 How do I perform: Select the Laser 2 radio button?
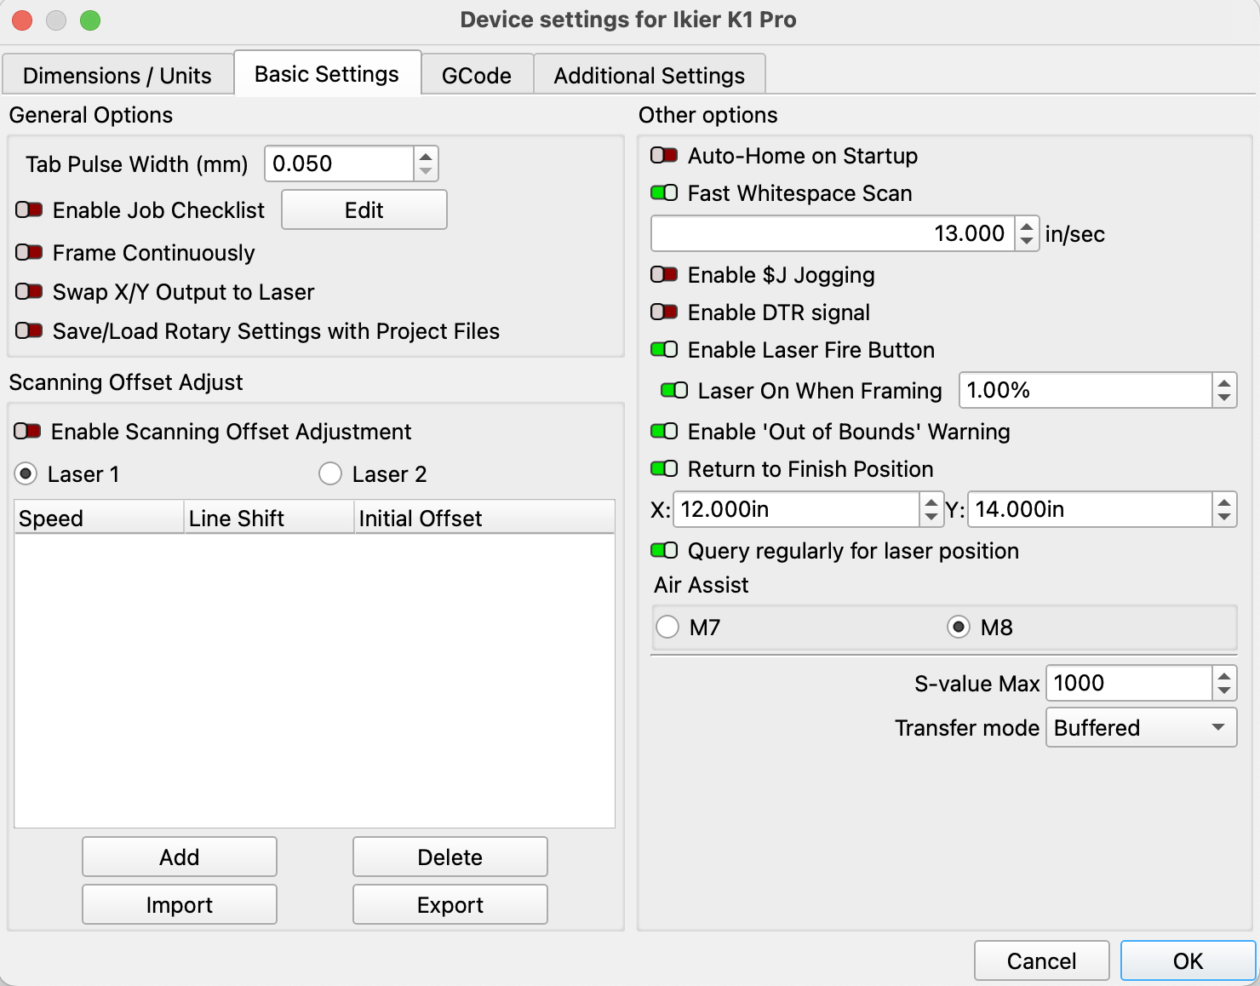(330, 473)
